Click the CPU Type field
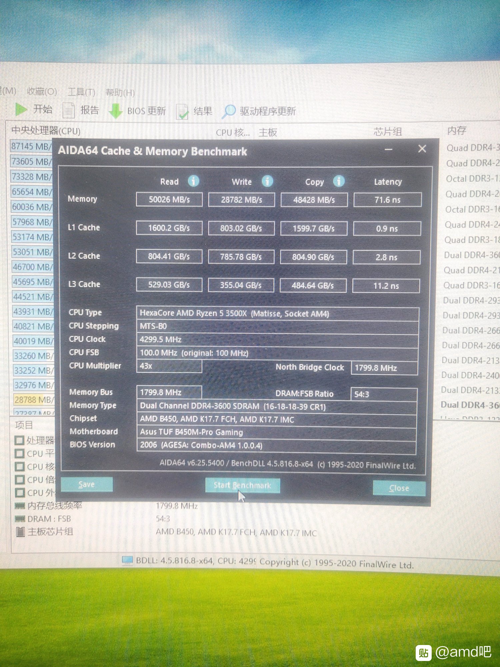Image resolution: width=500 pixels, height=667 pixels. tap(278, 314)
